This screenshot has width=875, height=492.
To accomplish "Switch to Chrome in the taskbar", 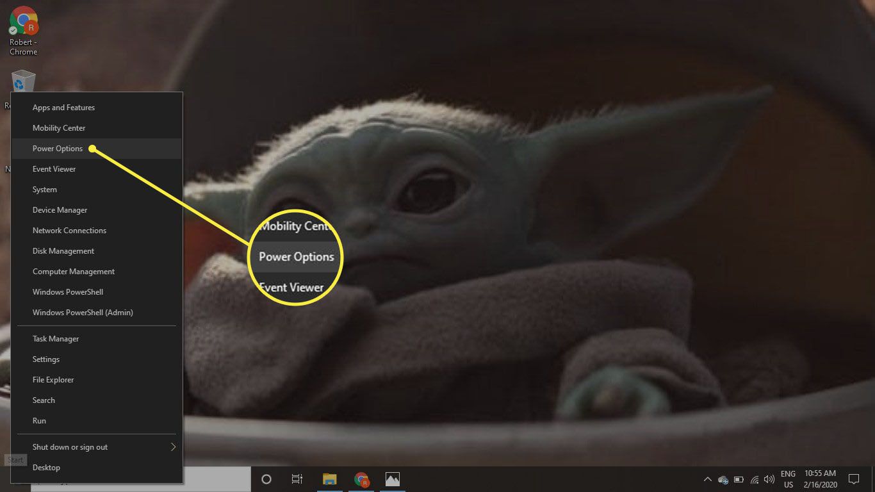I will click(x=361, y=479).
